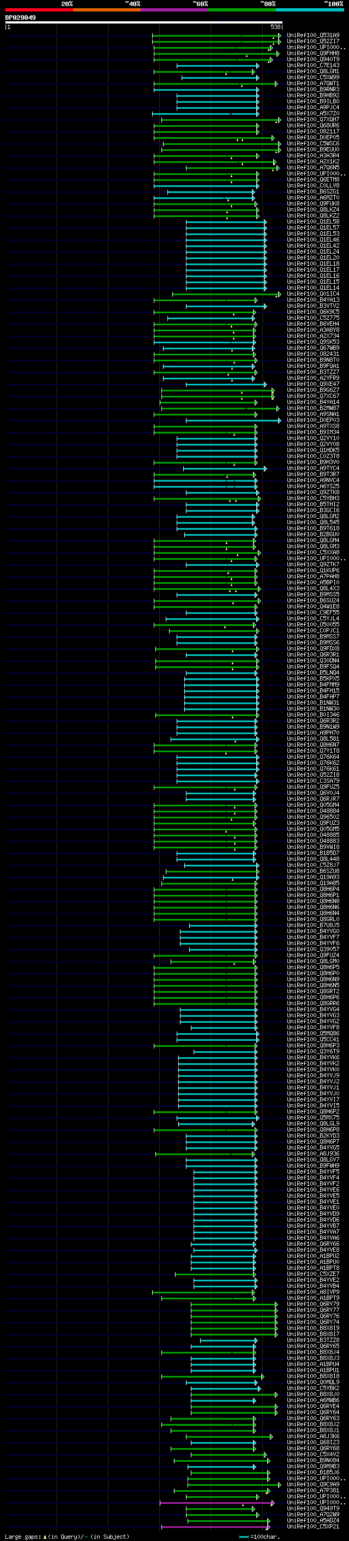The height and width of the screenshot is (1541, 349).
Task: Click the UniRef100_B9HB92 label
Action: (313, 95)
